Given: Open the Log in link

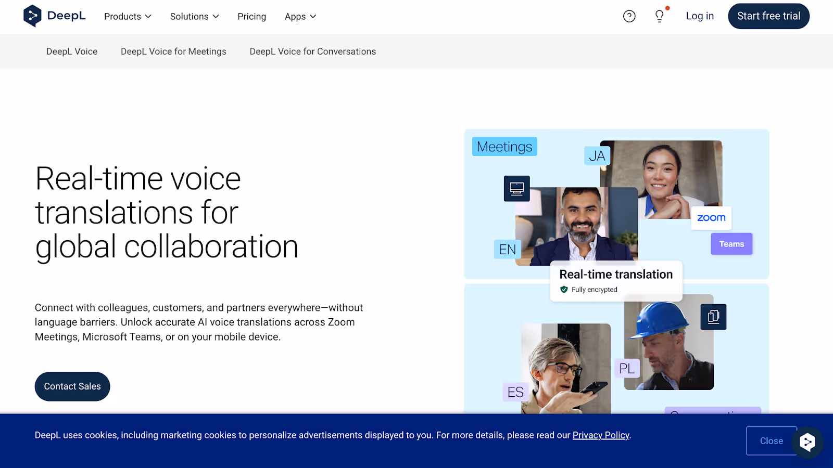Looking at the screenshot, I should tap(700, 16).
